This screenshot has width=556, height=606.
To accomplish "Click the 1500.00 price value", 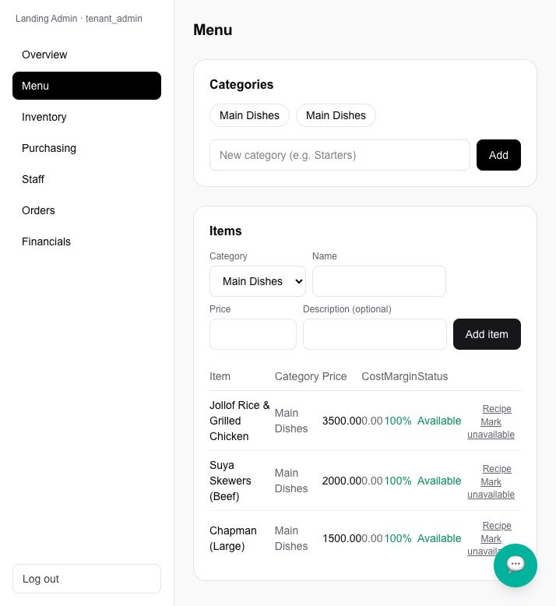I will pyautogui.click(x=342, y=538).
